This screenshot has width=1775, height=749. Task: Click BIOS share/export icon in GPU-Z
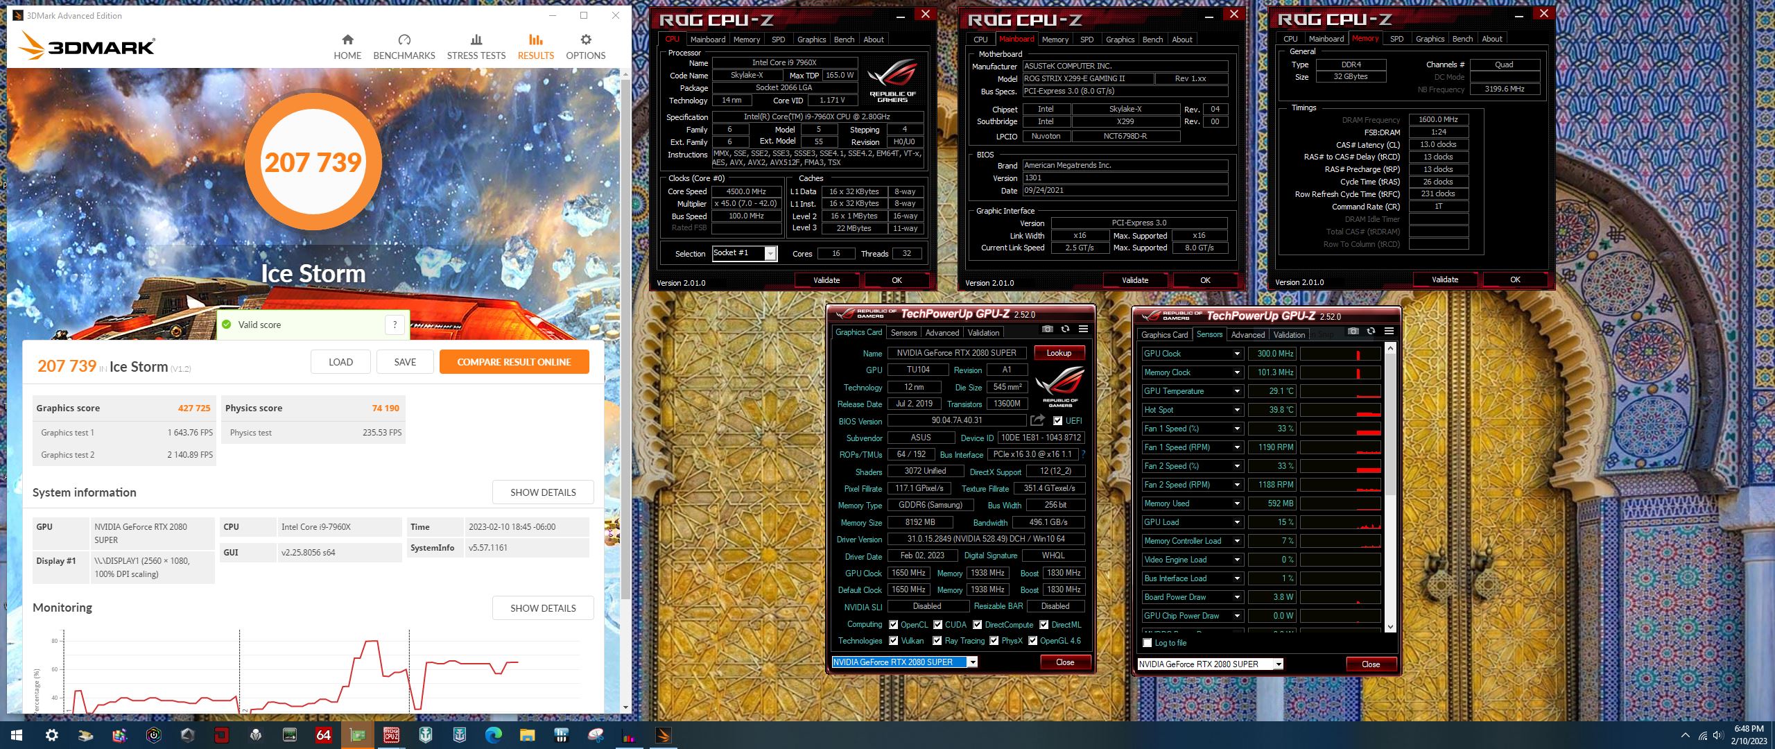(x=1037, y=420)
